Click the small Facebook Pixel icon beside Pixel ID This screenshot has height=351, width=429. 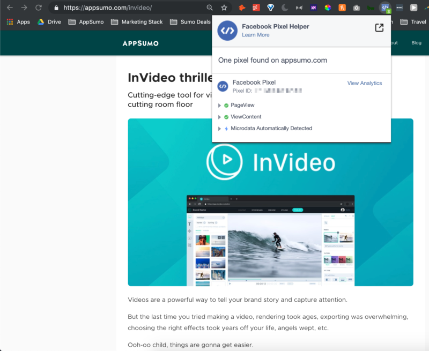click(x=223, y=86)
